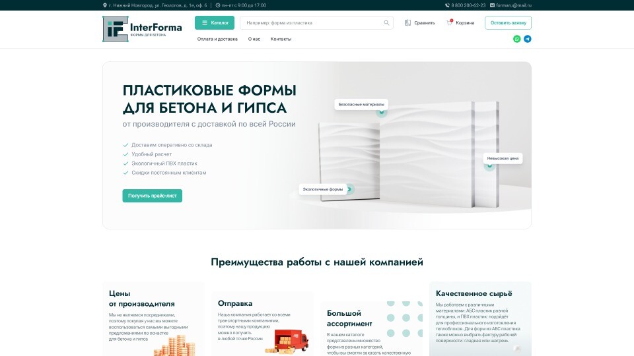Open Telegram chat icon

527,39
